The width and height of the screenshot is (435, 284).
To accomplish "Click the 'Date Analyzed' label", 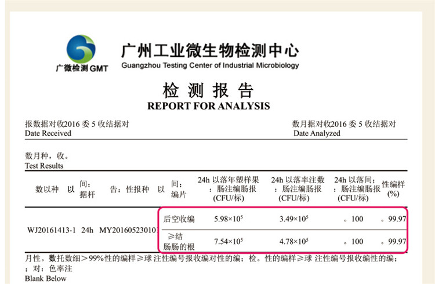I will pyautogui.click(x=317, y=133).
